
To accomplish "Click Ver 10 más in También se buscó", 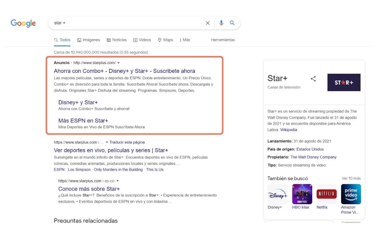I will point(351,178).
